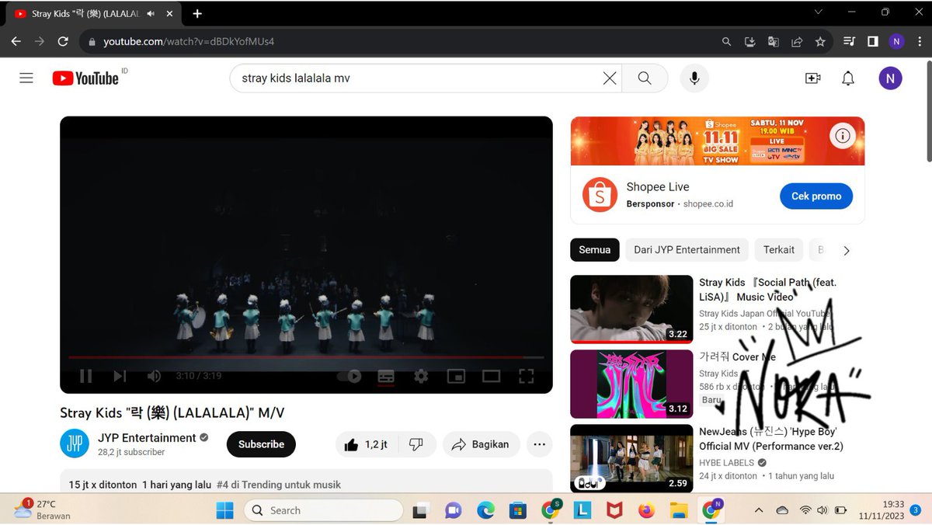The height and width of the screenshot is (525, 932).
Task: Open the player settings gear
Action: tap(420, 375)
